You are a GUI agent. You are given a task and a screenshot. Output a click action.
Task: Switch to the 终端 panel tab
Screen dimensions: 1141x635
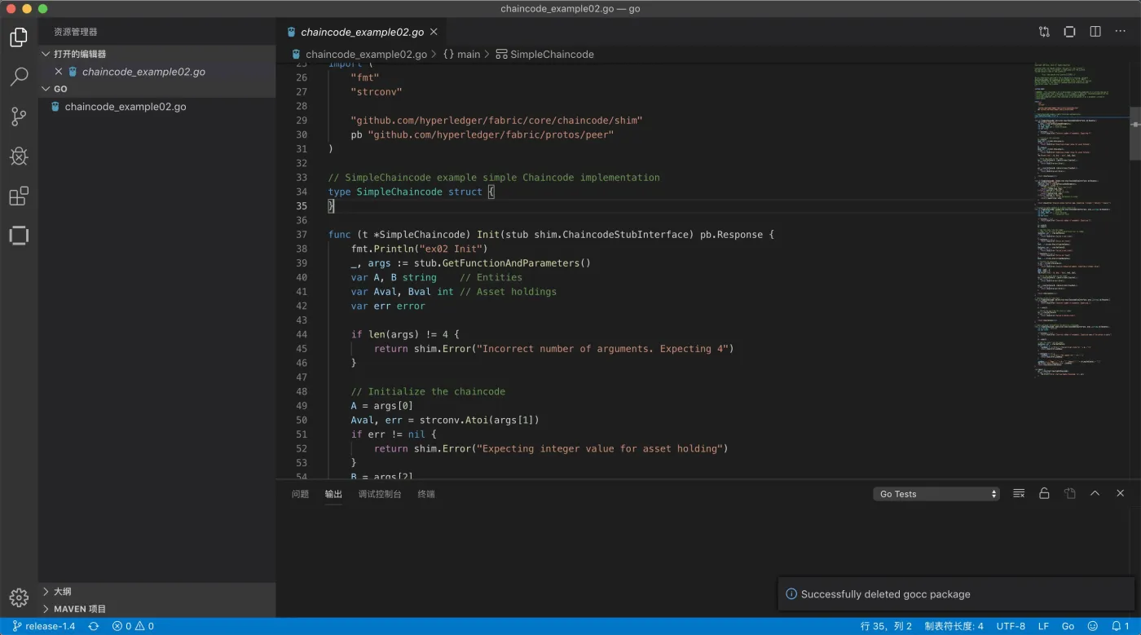point(426,494)
